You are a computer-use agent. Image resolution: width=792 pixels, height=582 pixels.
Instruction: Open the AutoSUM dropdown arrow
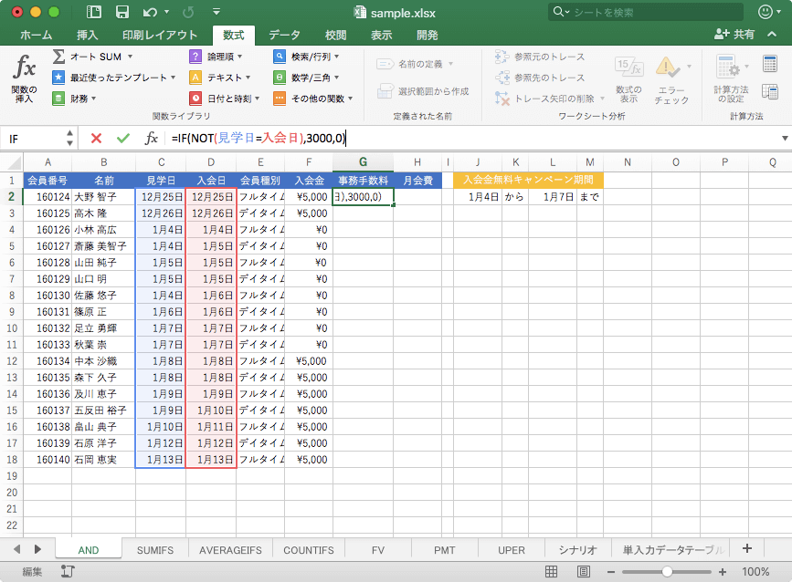tap(130, 57)
